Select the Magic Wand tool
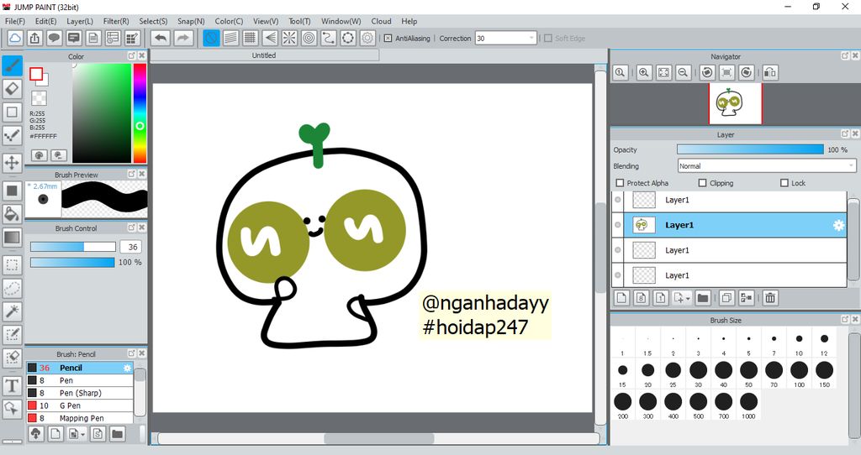Viewport: 861px width, 455px height. [x=12, y=311]
